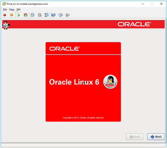Image resolution: width=167 pixels, height=148 pixels.
Task: Click the grayed revert-to-snapshot icon
Action: [x=40, y=15]
